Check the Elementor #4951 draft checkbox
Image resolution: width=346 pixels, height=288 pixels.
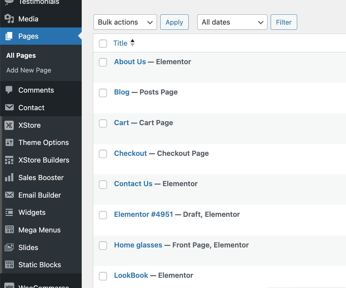coord(103,215)
